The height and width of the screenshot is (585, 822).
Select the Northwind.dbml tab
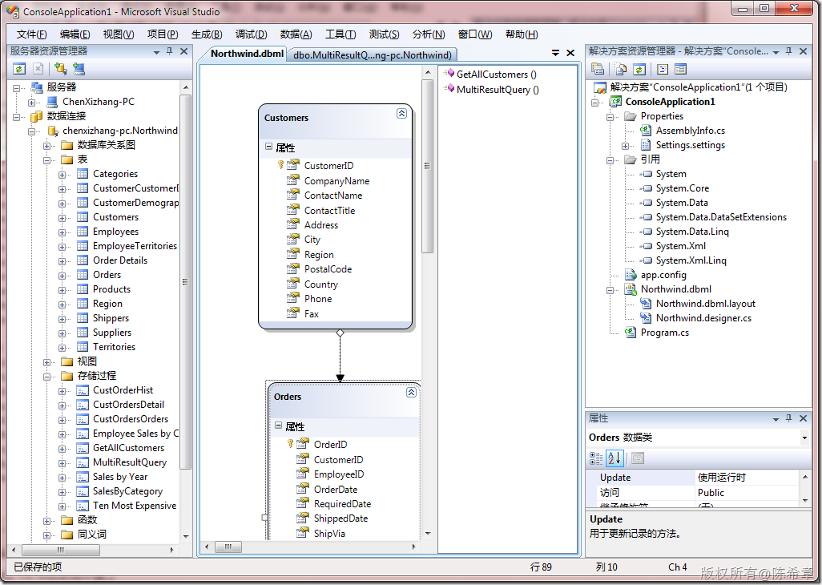(x=247, y=54)
